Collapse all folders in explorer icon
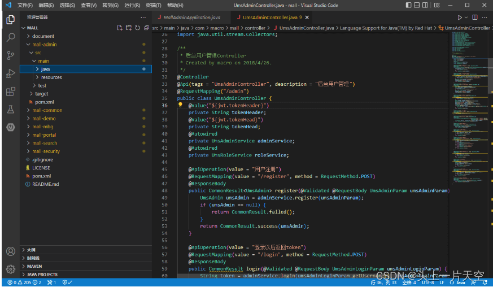Image resolution: width=493 pixels, height=287 pixels. click(146, 28)
